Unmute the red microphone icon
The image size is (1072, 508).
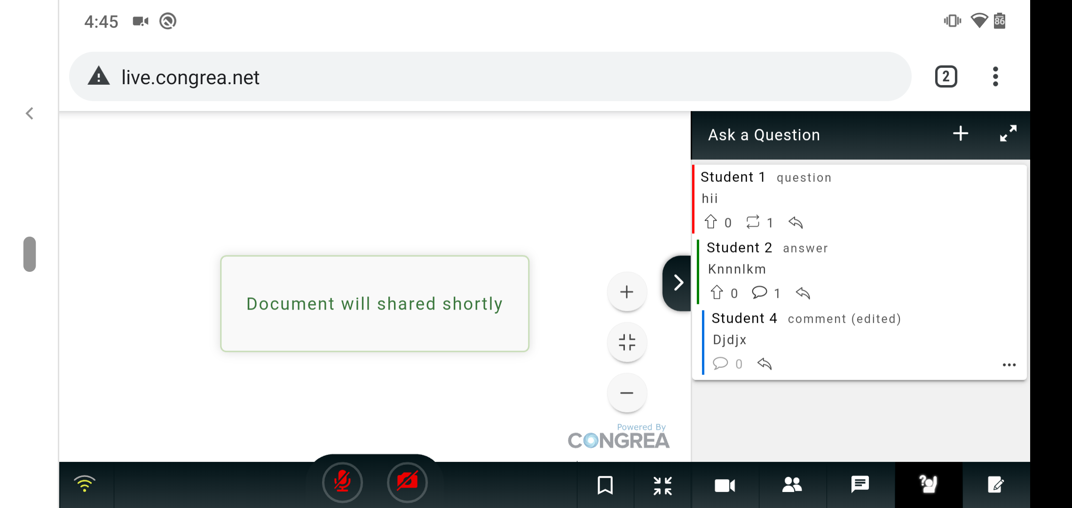[342, 482]
